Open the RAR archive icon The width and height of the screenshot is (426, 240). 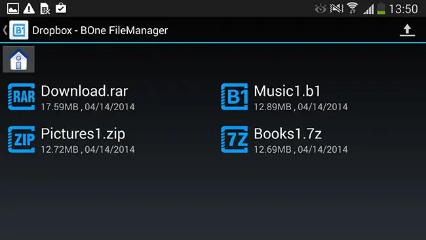click(22, 97)
